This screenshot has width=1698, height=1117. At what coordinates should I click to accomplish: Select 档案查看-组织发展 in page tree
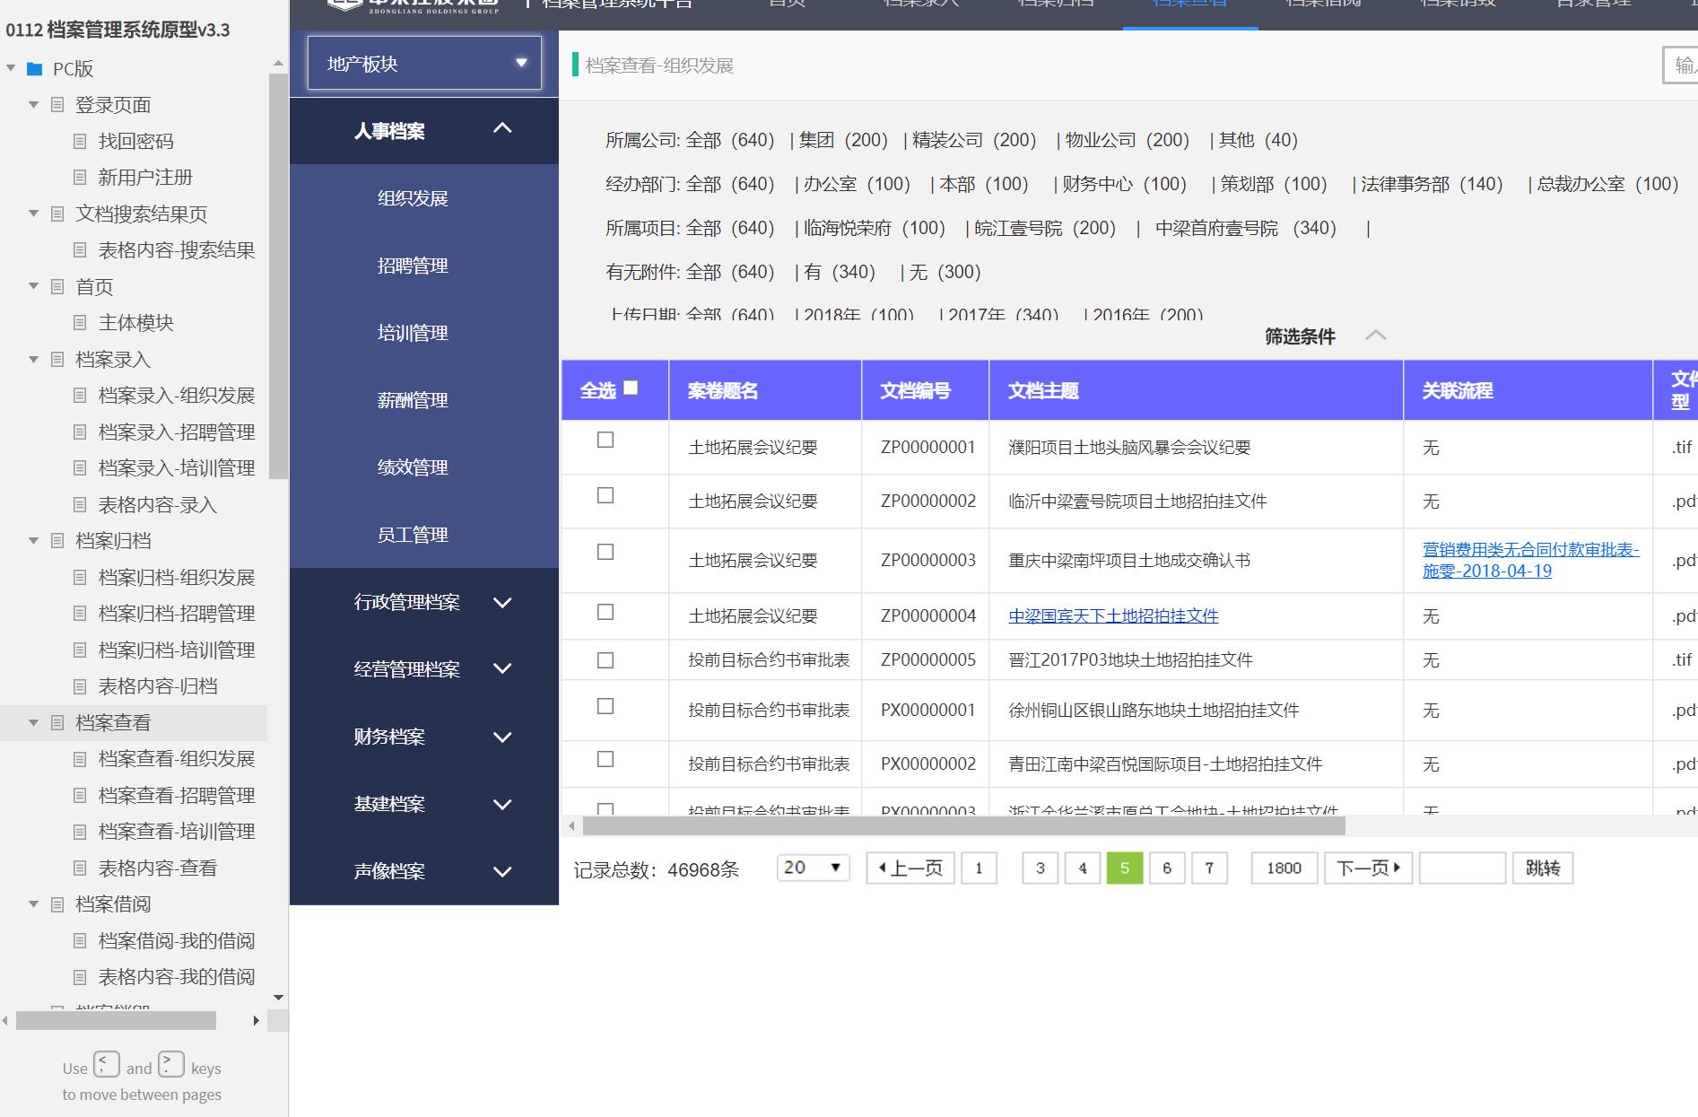click(x=177, y=759)
